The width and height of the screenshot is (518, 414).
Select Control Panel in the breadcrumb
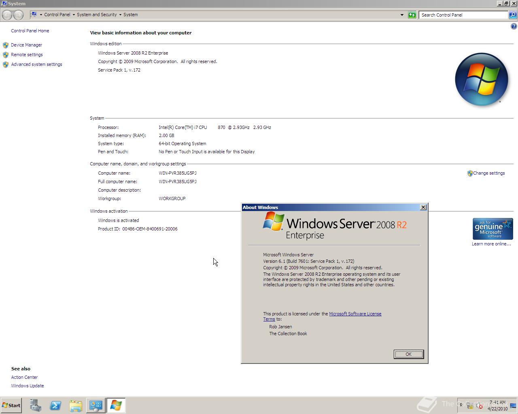tap(57, 15)
